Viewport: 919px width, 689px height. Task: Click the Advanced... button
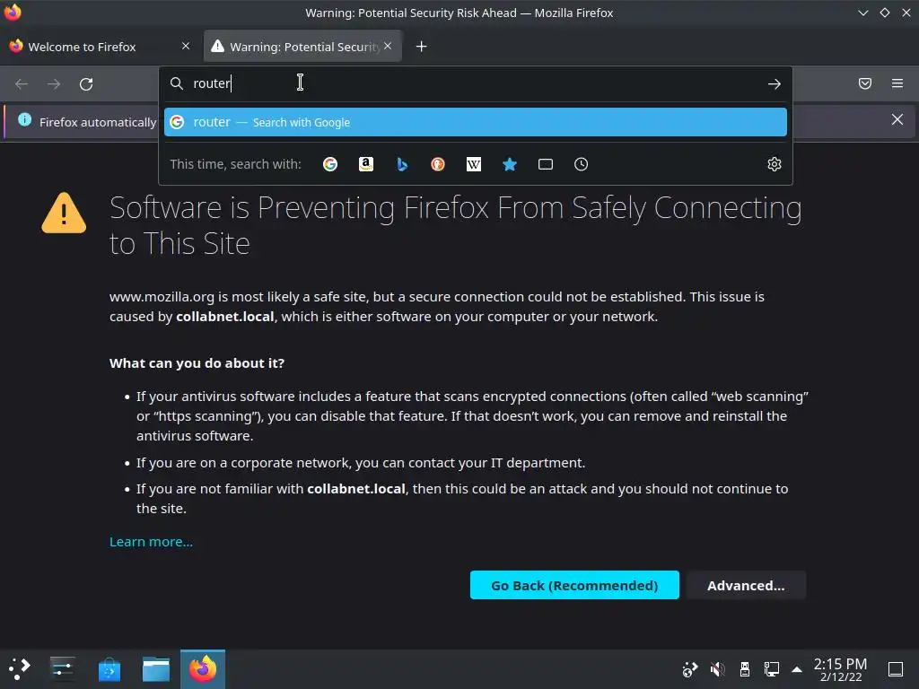pos(746,585)
